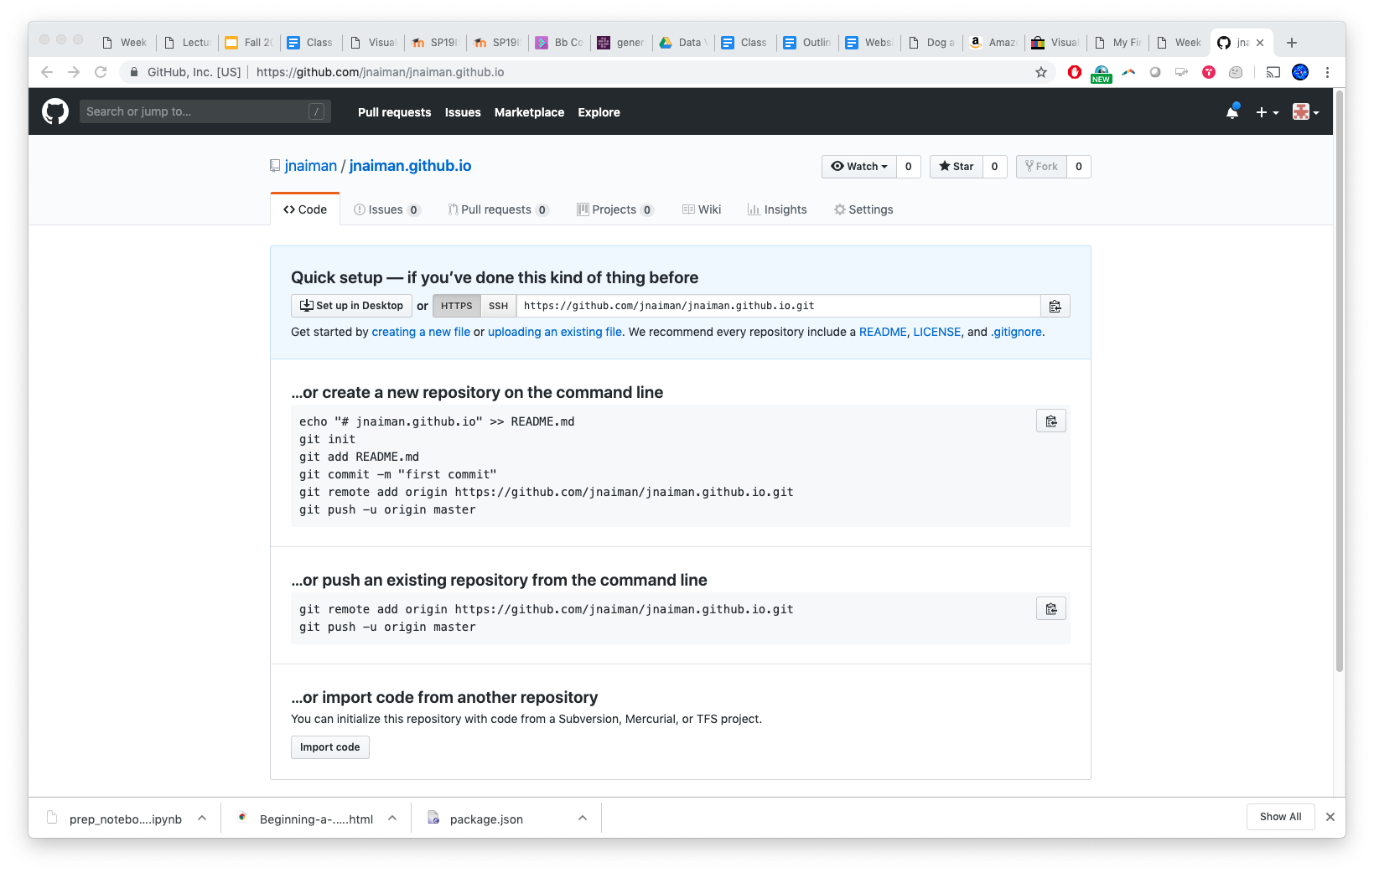The width and height of the screenshot is (1374, 873).
Task: Open Marketplace in the top navigation
Action: pyautogui.click(x=529, y=112)
